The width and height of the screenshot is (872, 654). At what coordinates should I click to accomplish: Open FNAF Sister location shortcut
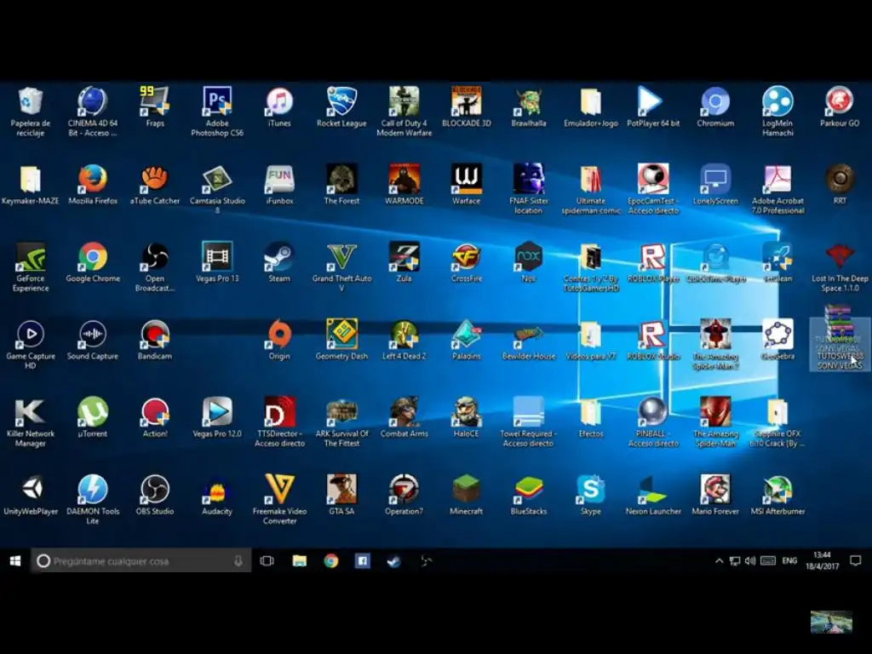point(528,179)
